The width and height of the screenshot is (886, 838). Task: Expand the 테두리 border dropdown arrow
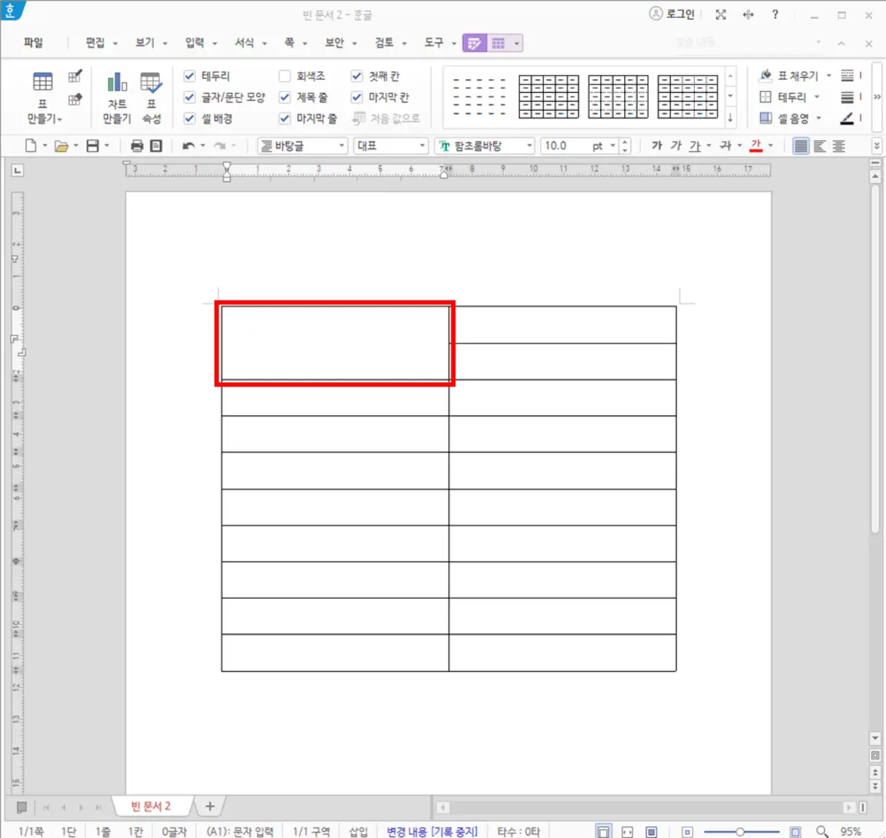817,97
